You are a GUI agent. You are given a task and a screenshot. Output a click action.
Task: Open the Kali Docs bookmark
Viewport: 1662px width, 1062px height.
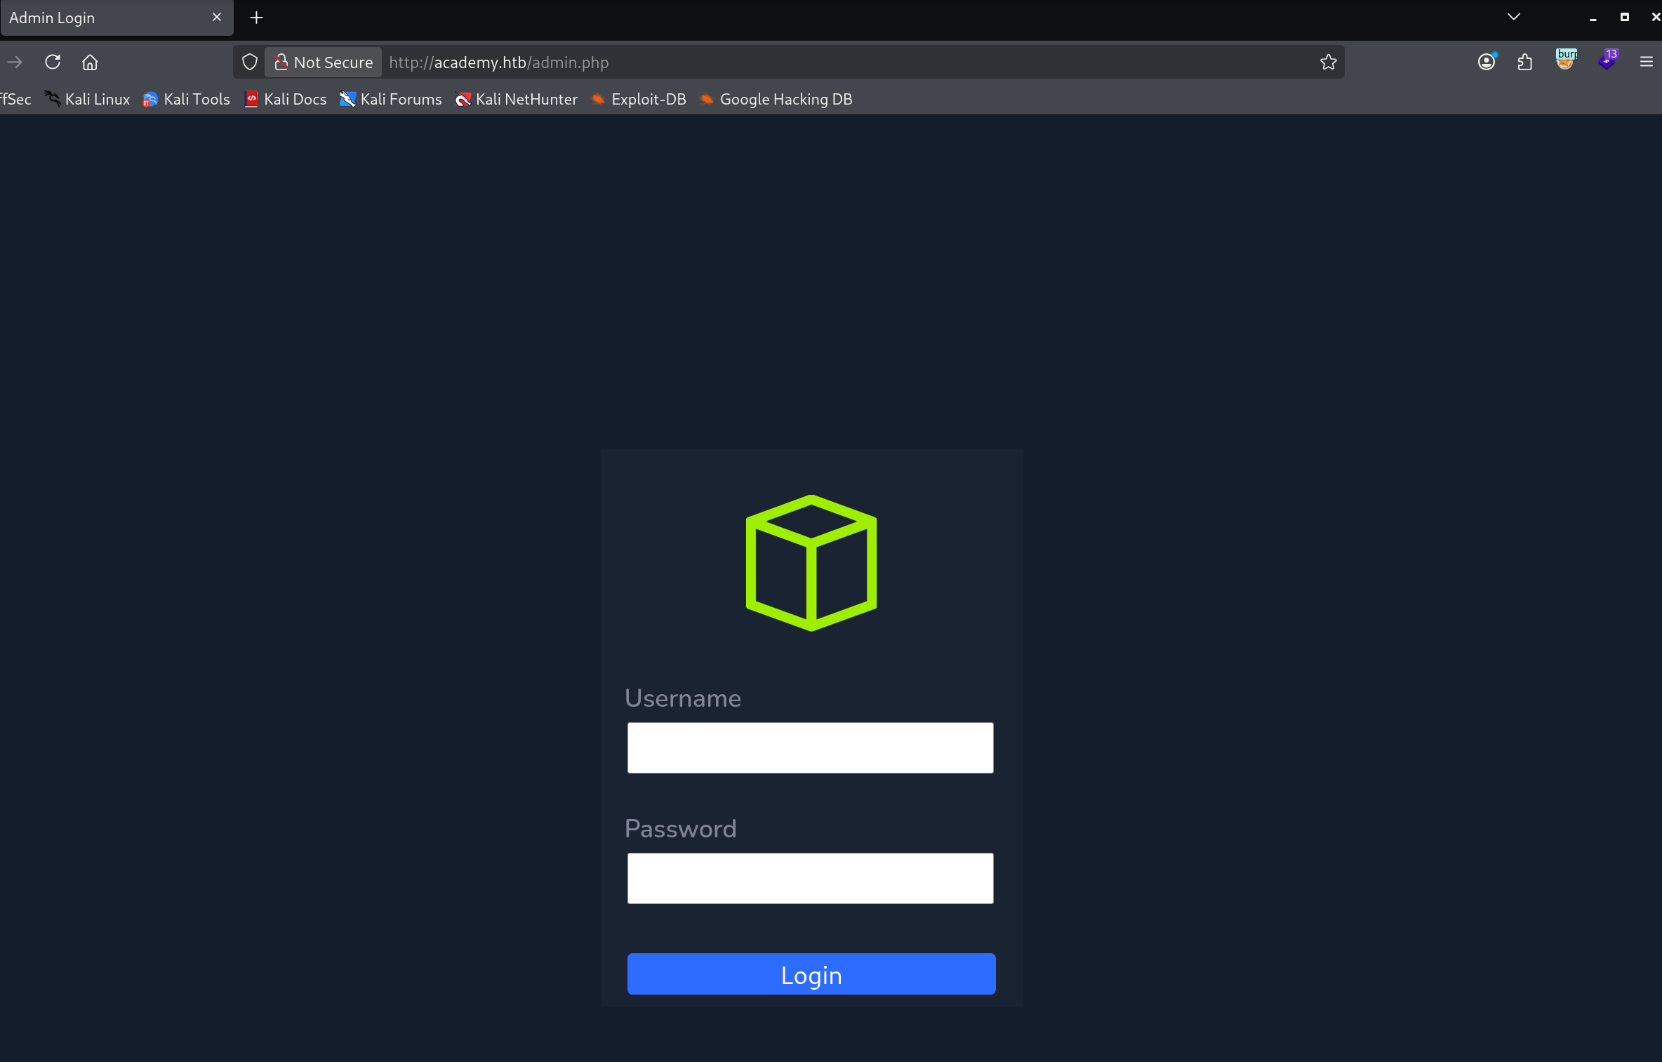pos(286,99)
